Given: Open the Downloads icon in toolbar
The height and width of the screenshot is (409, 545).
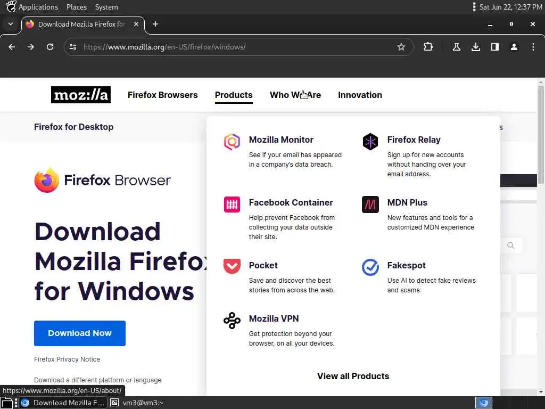Looking at the screenshot, I should [x=475, y=47].
